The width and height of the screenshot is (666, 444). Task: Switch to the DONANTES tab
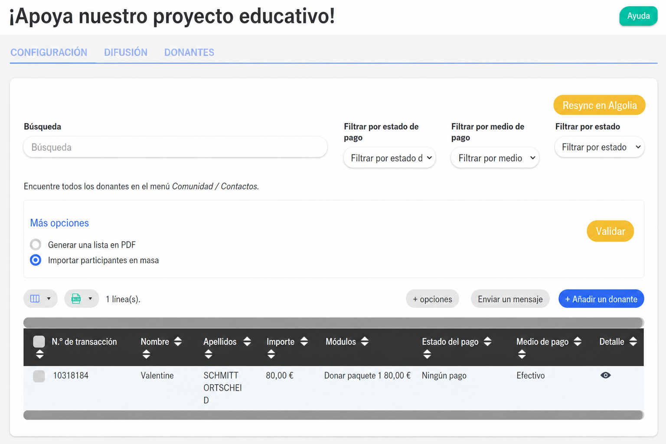pos(189,52)
